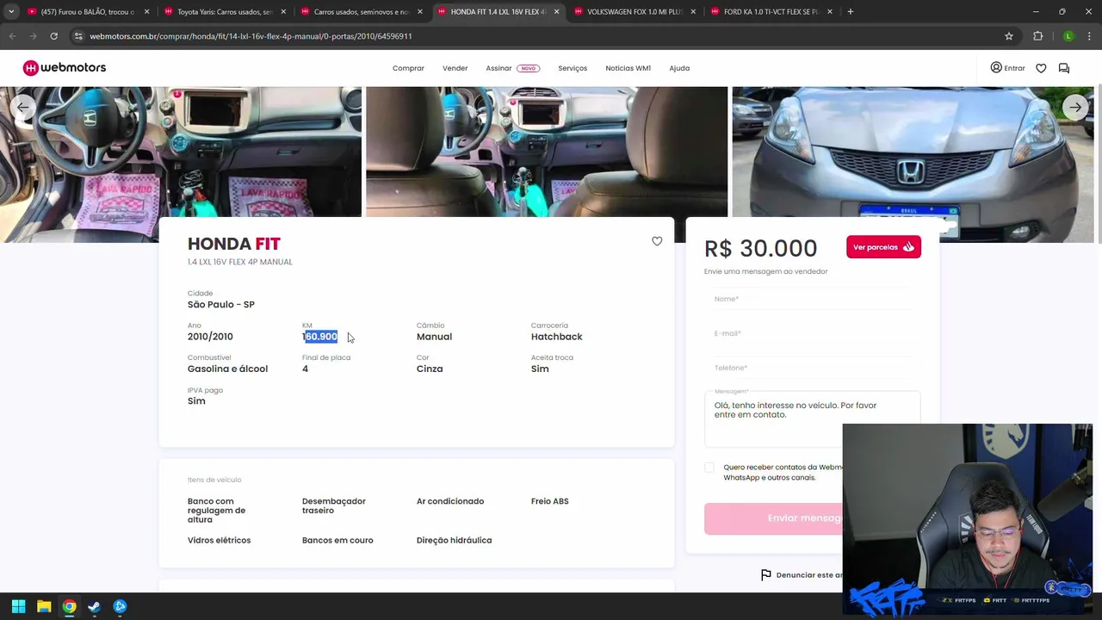Open the steering wheel interior photo

pos(181,164)
